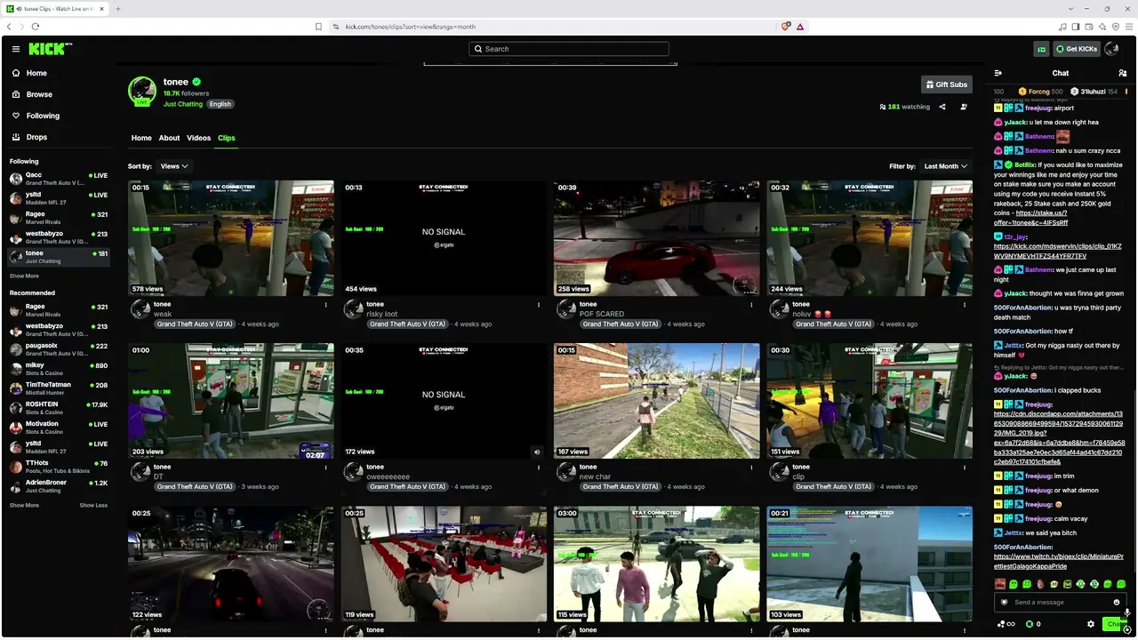
Task: Open the browser main menu
Action: click(1129, 27)
